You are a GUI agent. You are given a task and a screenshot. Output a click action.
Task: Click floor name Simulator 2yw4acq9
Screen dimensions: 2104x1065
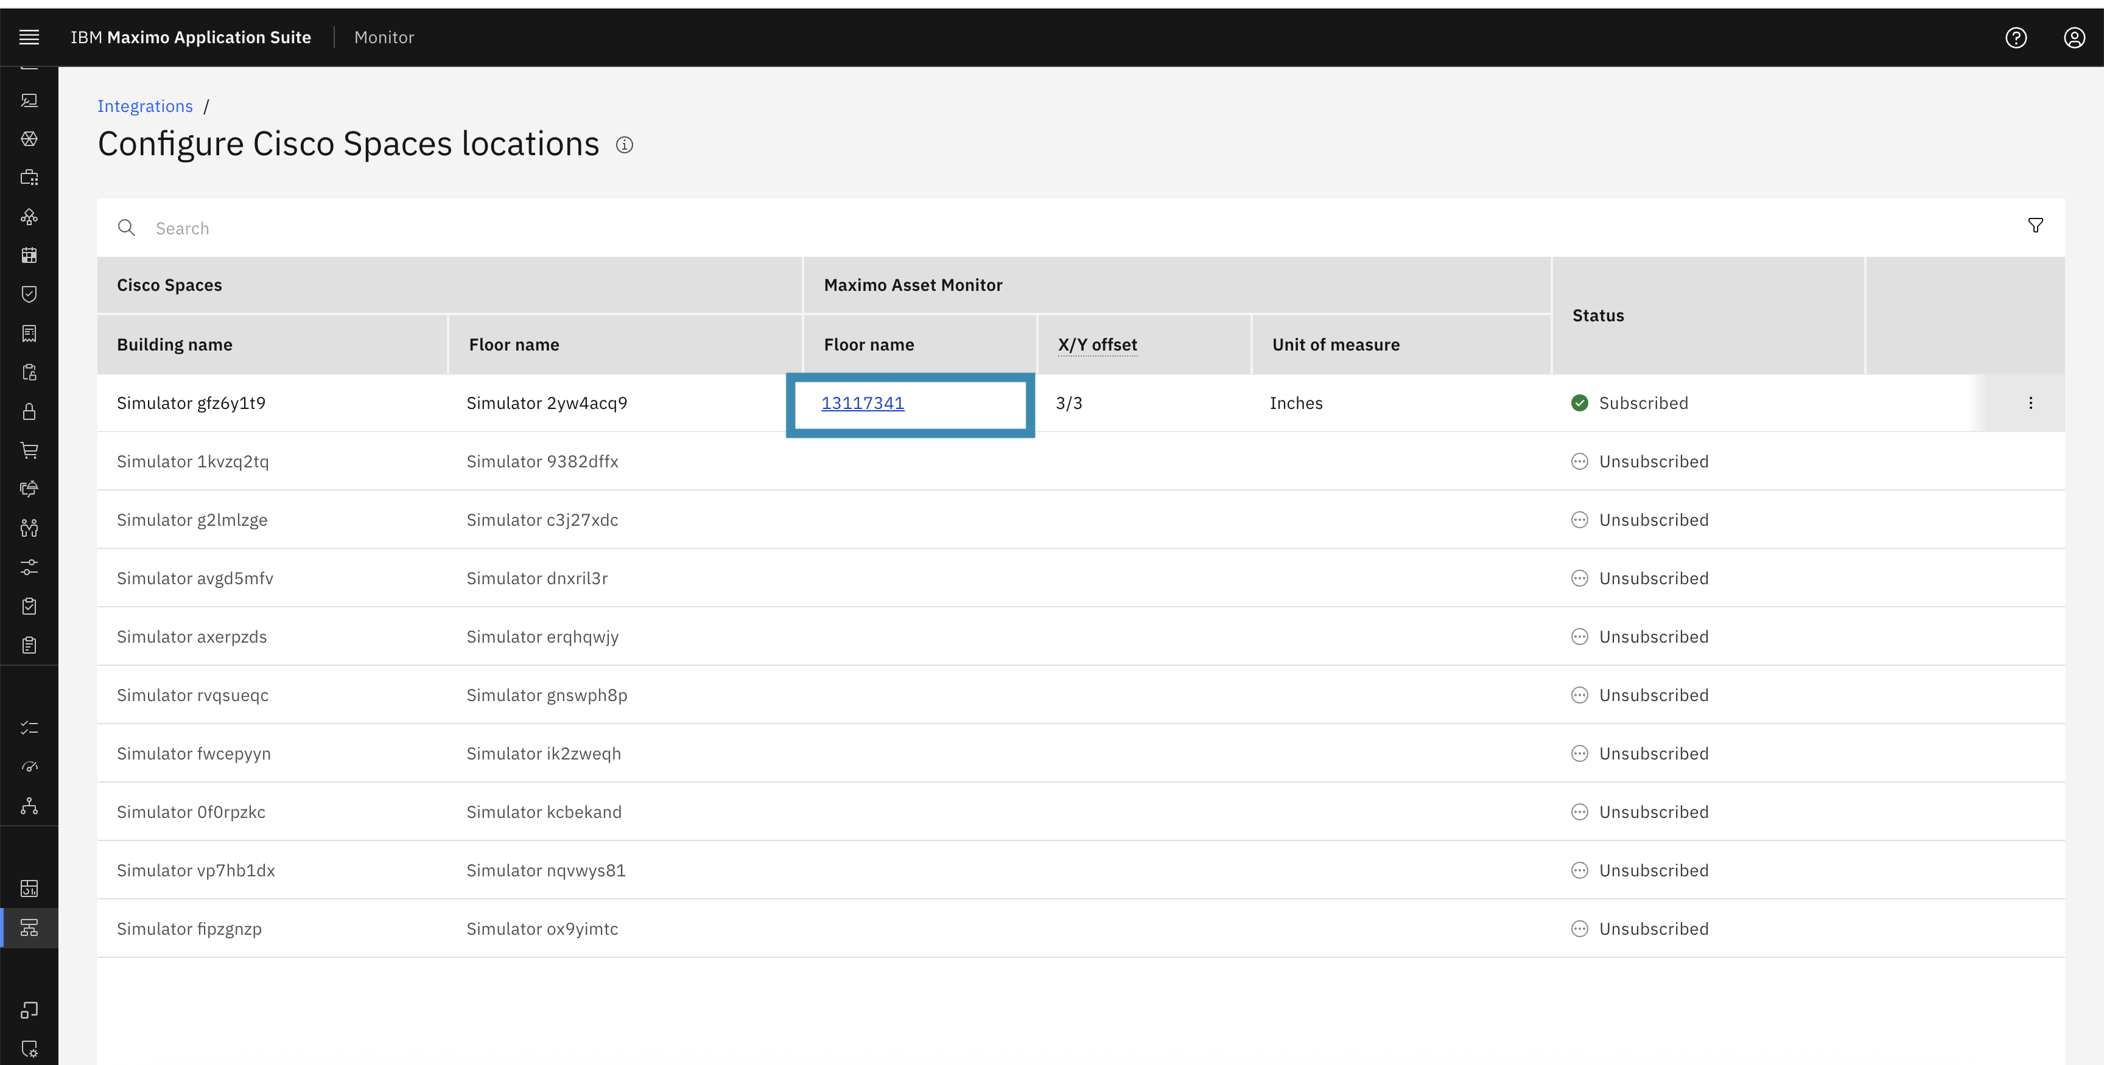(x=547, y=403)
